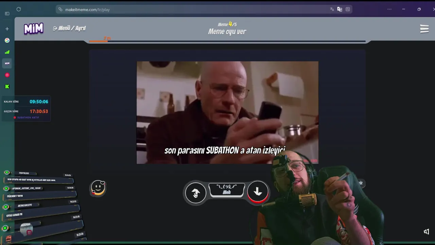The image size is (435, 245).
Task: Click the highlighted translation options icon
Action: pos(340,10)
